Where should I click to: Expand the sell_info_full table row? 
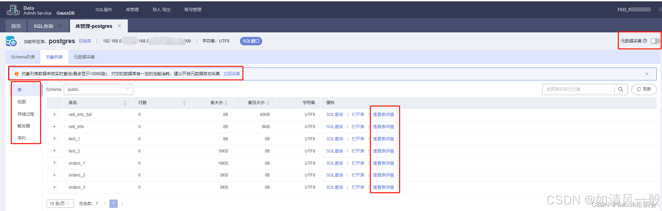point(54,115)
